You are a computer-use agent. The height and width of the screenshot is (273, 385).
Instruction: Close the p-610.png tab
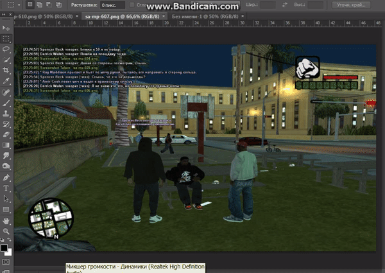(x=77, y=16)
